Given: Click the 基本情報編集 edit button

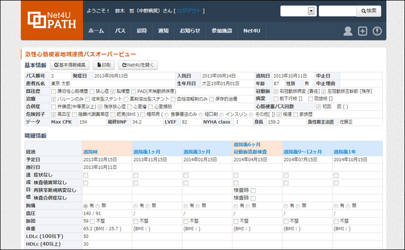Looking at the screenshot, I should tap(70, 65).
